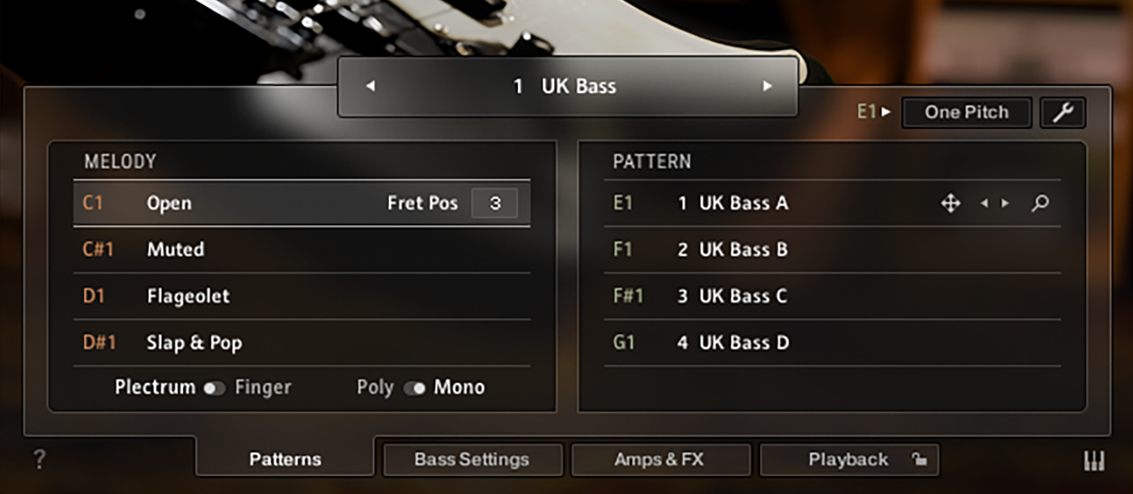1133x494 pixels.
Task: Go to previous preset arrow beside UK Bass
Action: 370,87
